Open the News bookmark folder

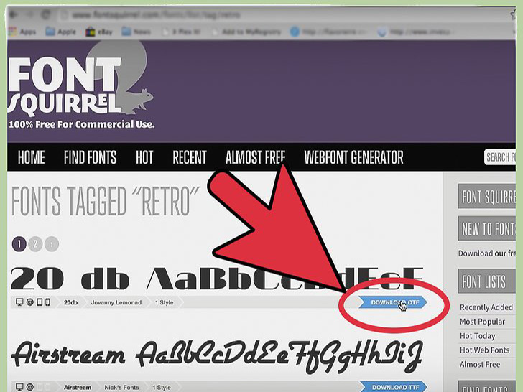coord(136,32)
